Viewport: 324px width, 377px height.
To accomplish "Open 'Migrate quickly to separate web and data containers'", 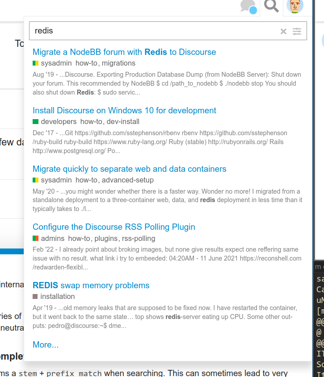I will 129,169.
